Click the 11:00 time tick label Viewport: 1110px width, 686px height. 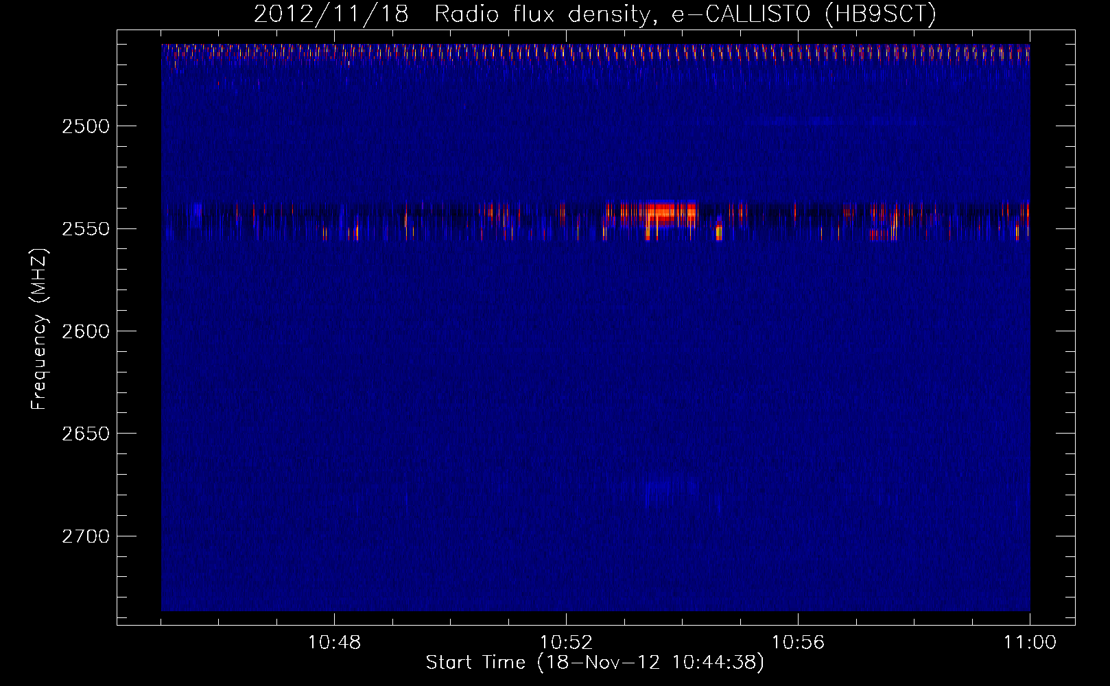click(x=1030, y=643)
